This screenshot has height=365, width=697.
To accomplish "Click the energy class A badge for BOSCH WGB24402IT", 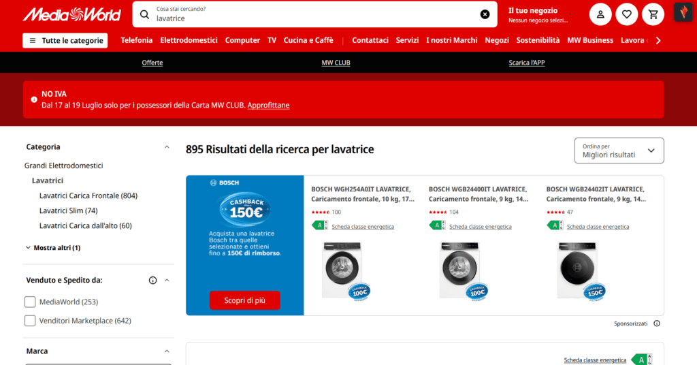I will pos(555,225).
